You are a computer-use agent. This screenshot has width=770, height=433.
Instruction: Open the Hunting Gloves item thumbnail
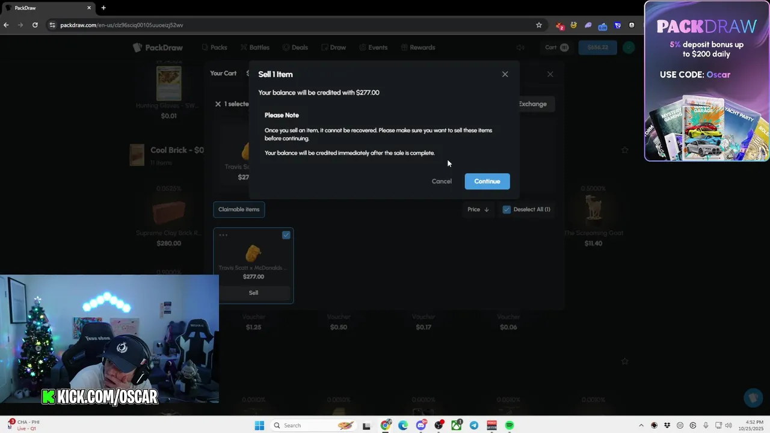pos(169,83)
